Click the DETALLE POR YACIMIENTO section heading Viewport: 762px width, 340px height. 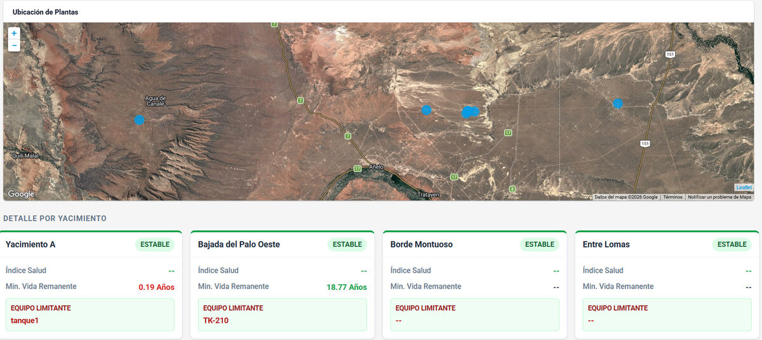click(x=55, y=218)
